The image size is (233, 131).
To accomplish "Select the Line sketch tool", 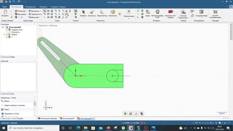I will 44,11.
